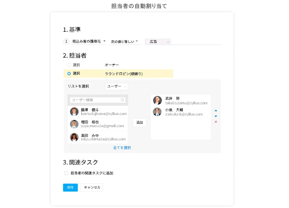
Task: Open the 見込み客の獲得元 field dropdown
Action: [89, 41]
